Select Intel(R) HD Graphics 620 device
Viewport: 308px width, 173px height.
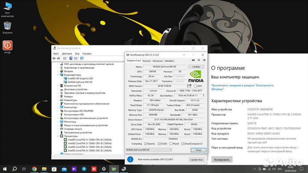80,79
